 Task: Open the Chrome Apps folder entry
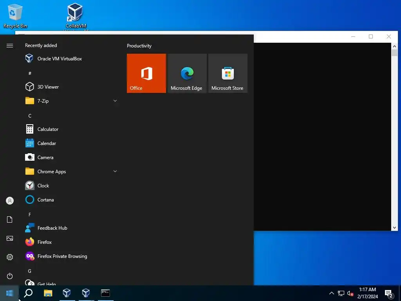point(72,172)
